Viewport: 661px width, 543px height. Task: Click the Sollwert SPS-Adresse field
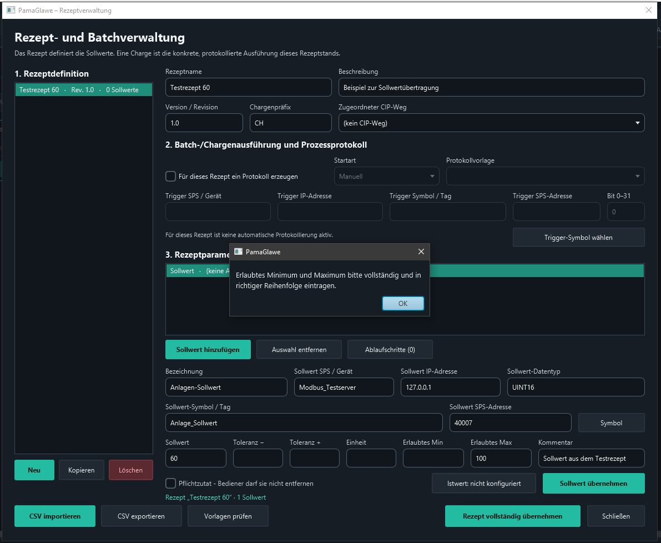click(x=510, y=423)
